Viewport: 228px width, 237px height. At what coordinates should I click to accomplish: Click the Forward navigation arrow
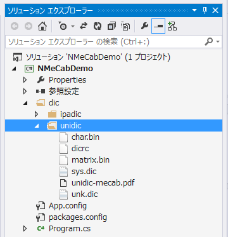[28, 26]
